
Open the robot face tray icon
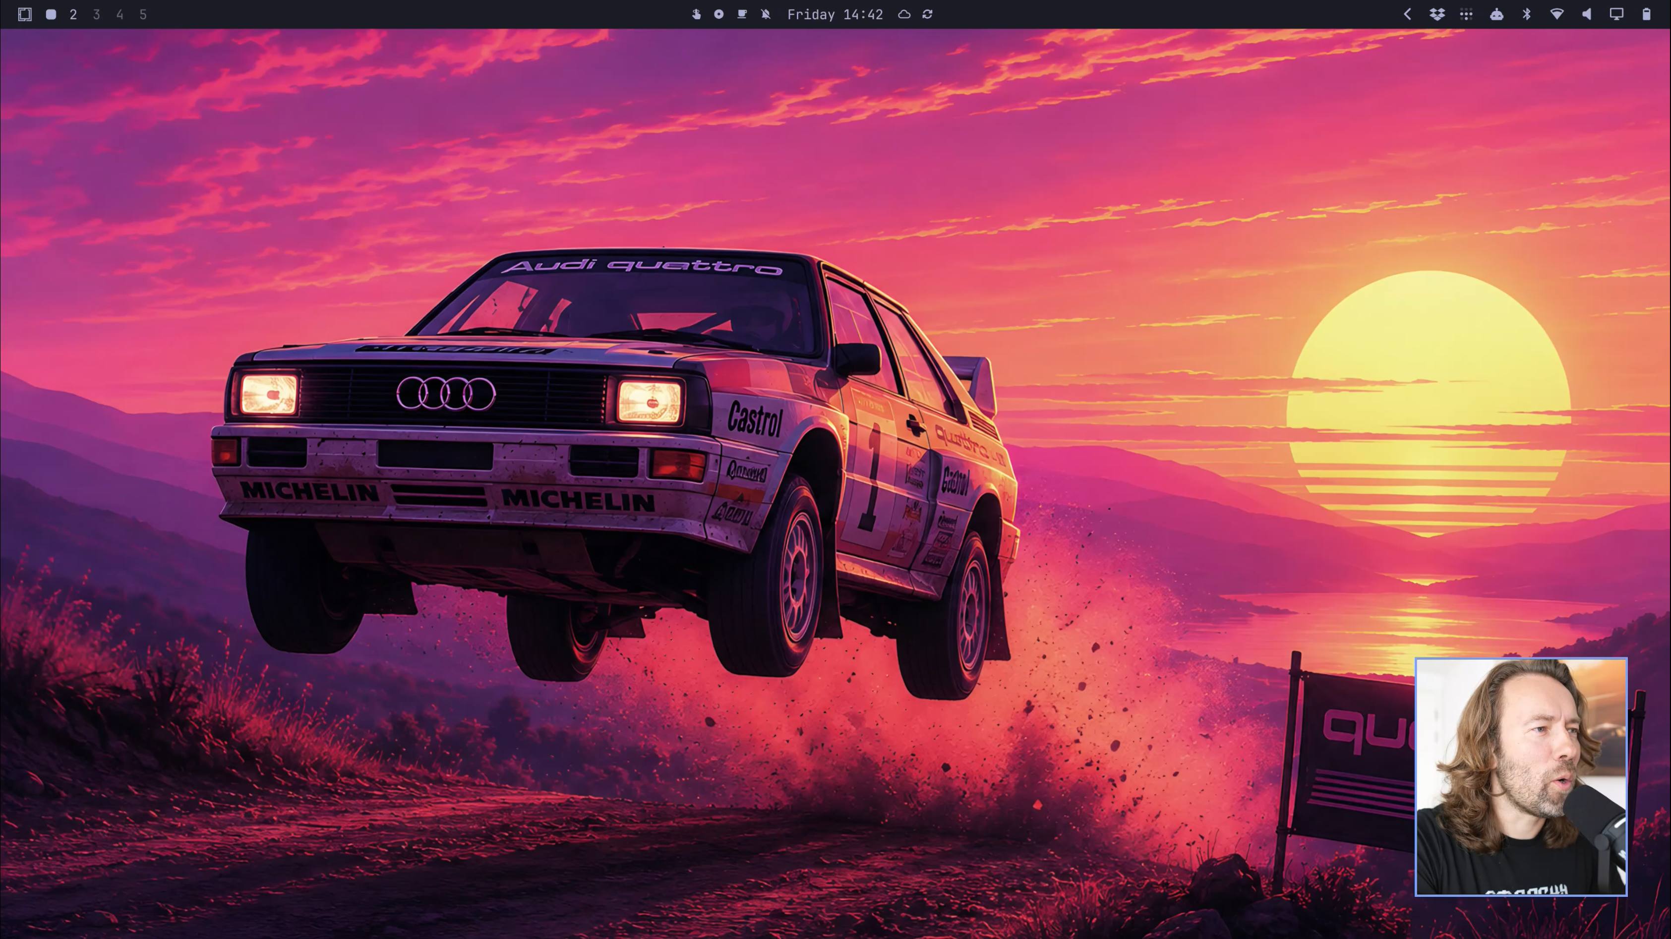tap(1496, 14)
